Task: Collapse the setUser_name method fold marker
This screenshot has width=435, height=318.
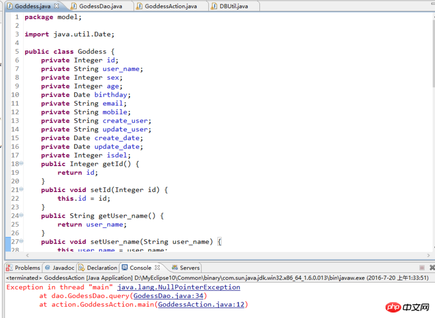Action: tap(21, 242)
